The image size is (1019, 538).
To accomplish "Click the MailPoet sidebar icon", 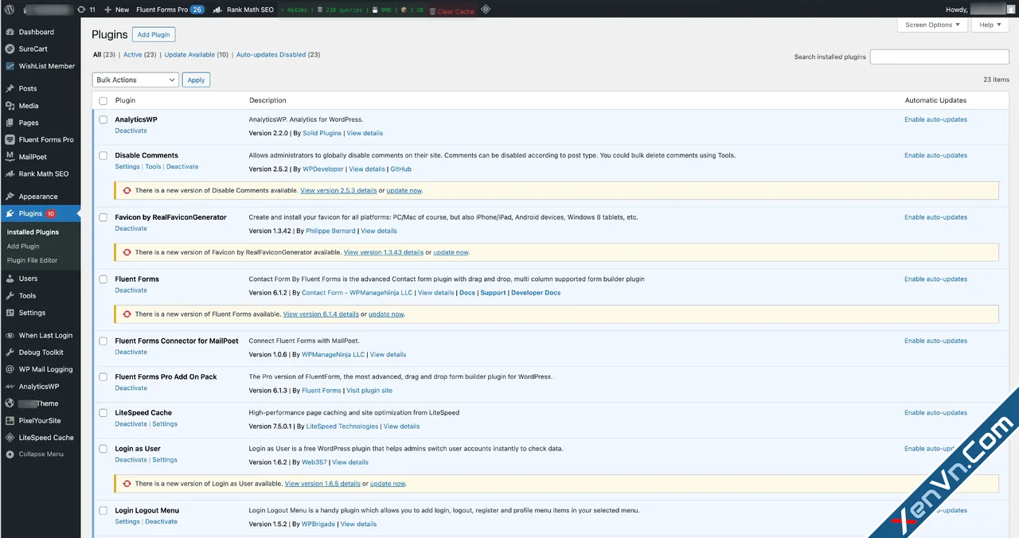I will tap(10, 157).
